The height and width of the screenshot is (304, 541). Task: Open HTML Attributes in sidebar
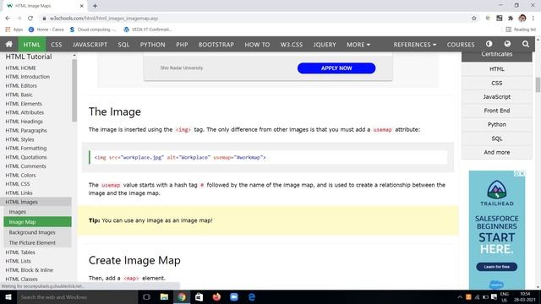point(25,112)
